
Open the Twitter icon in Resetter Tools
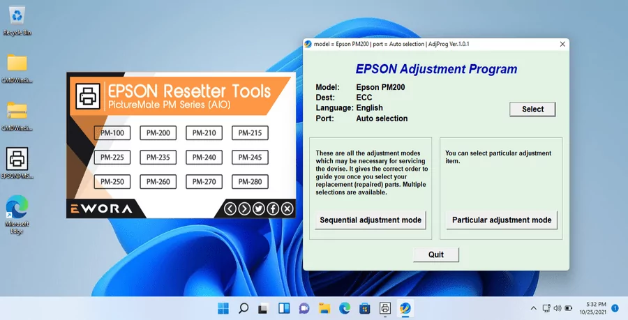(x=259, y=208)
